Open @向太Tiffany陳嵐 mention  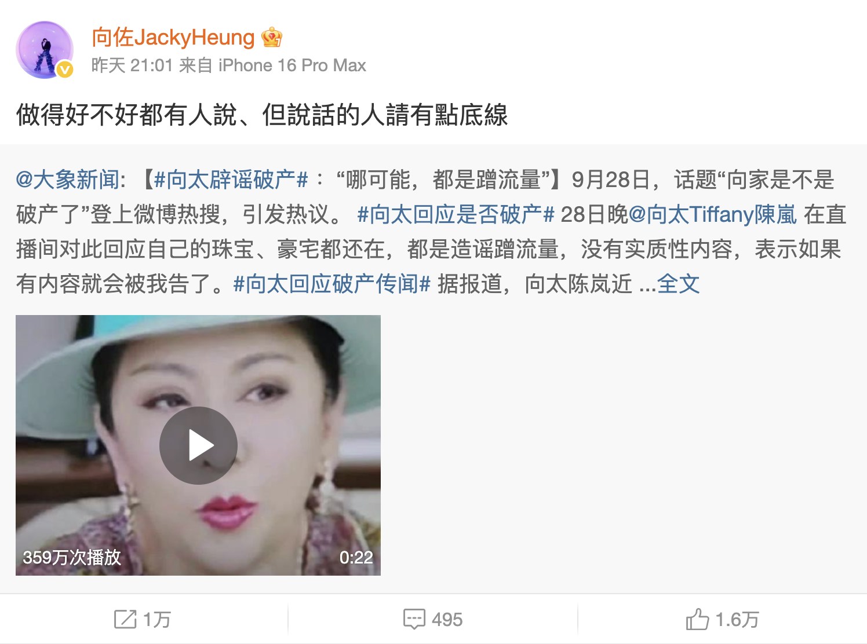pyautogui.click(x=713, y=215)
